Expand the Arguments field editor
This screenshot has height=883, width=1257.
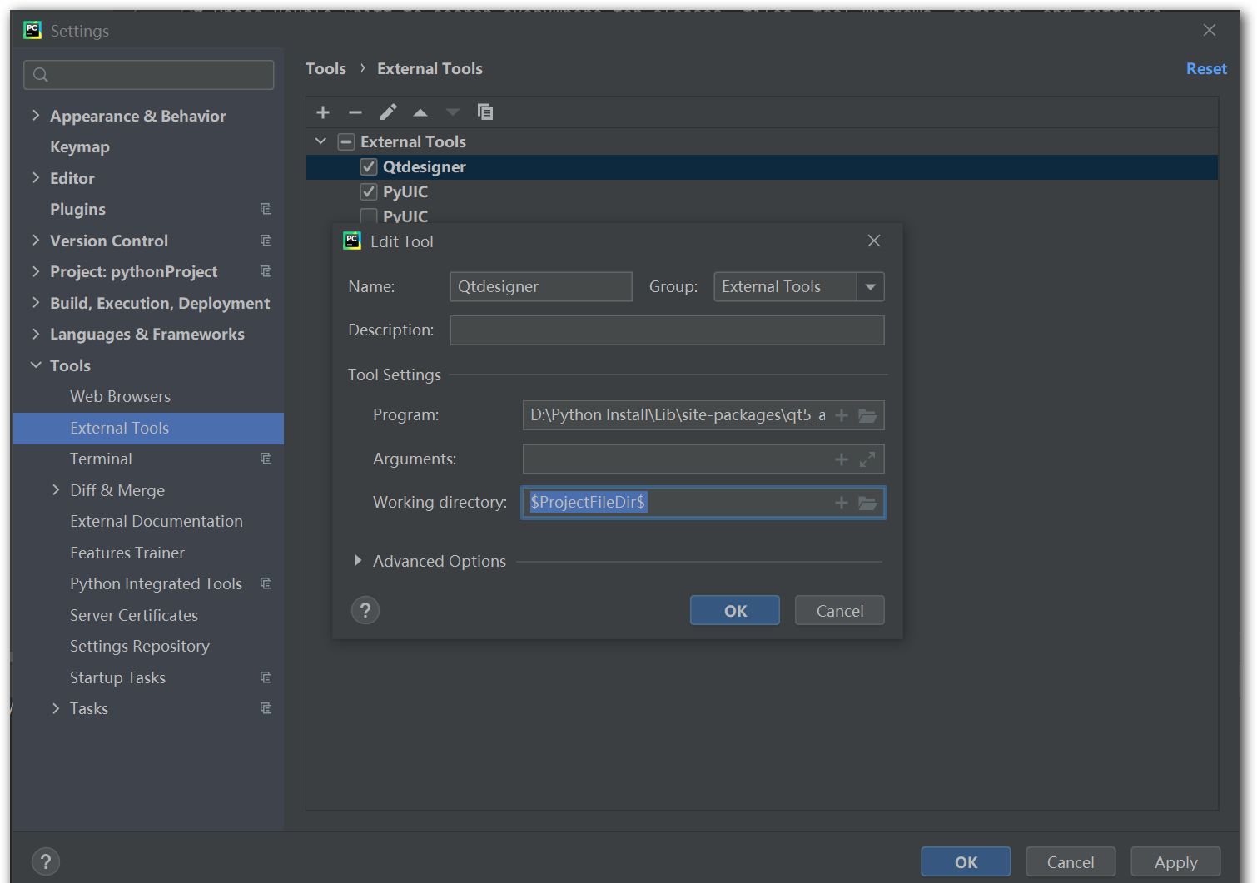click(x=867, y=459)
